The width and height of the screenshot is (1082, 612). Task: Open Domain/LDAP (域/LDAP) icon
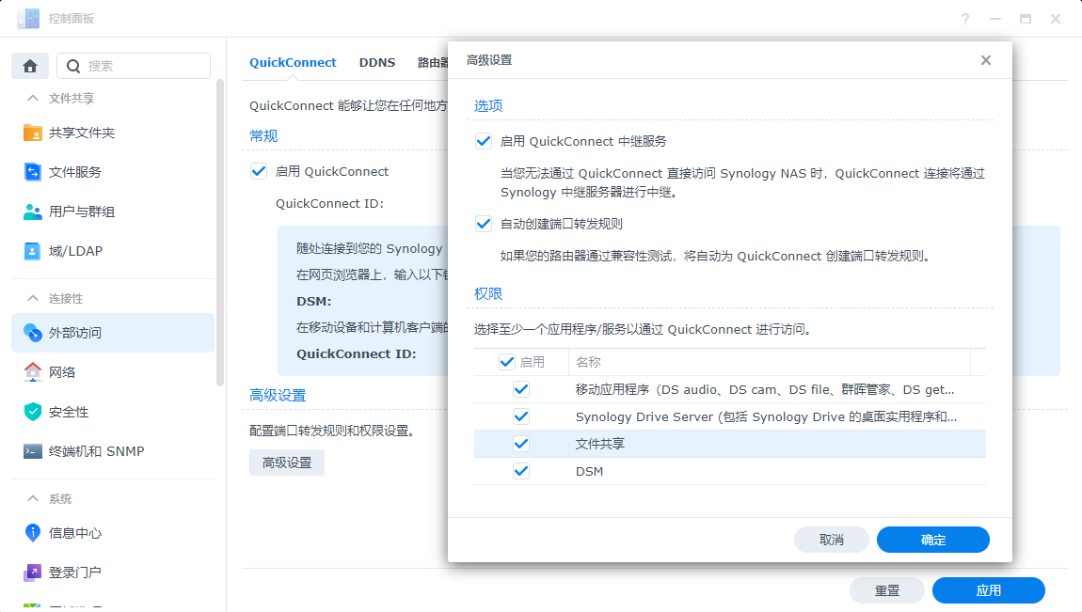point(32,251)
